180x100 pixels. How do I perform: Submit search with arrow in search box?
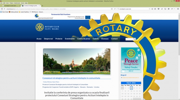(149, 9)
